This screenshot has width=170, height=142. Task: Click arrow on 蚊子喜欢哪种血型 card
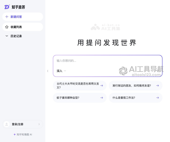coord(102,98)
